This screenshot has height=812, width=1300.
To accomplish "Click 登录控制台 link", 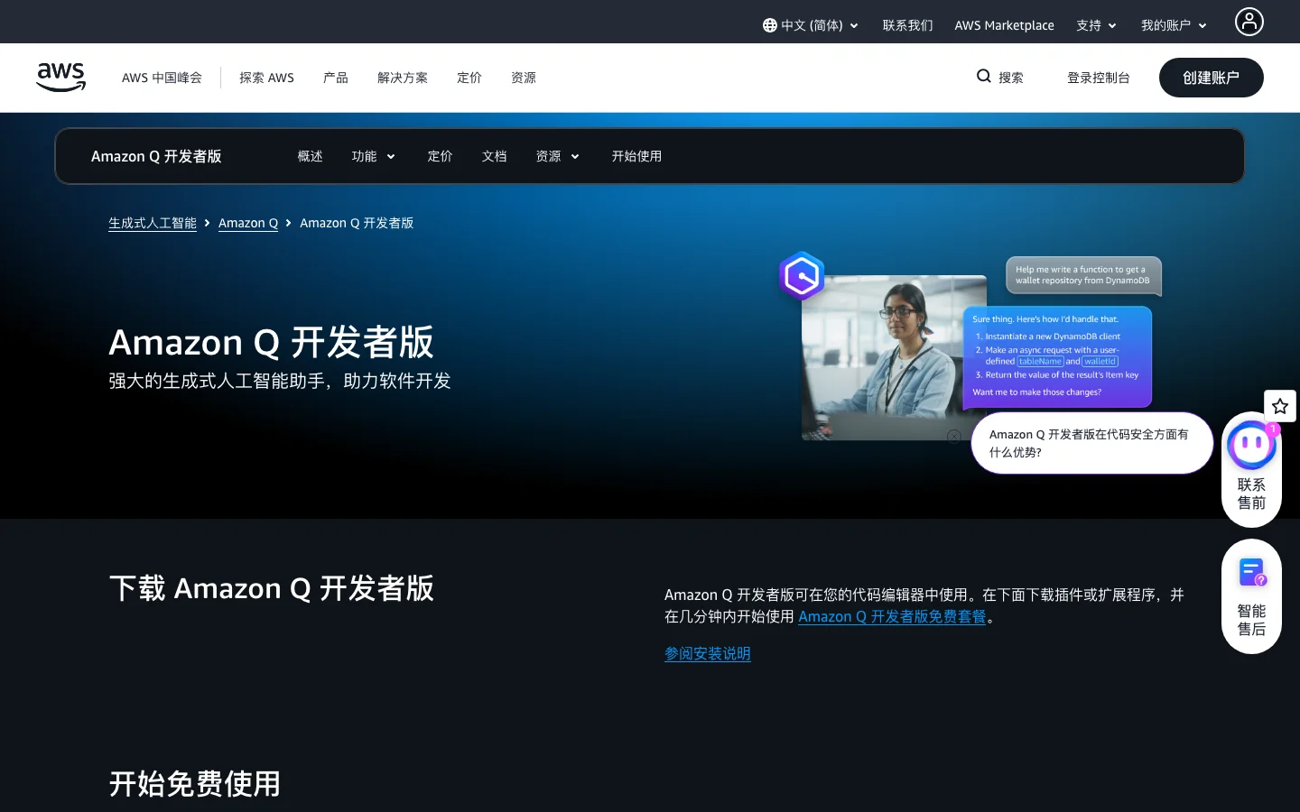I will [1099, 78].
